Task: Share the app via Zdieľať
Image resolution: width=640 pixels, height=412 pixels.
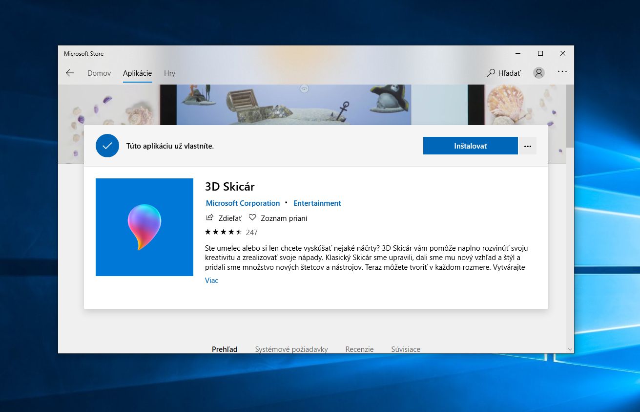Action: tap(224, 218)
